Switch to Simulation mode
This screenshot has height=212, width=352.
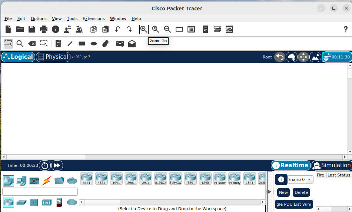[332, 165]
